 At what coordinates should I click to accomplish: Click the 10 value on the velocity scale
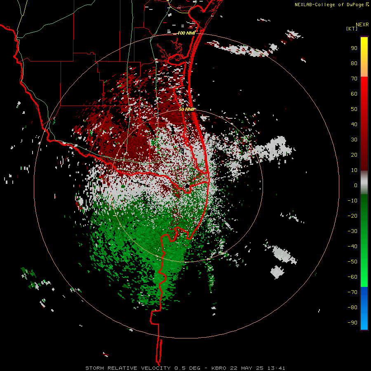[x=354, y=170]
